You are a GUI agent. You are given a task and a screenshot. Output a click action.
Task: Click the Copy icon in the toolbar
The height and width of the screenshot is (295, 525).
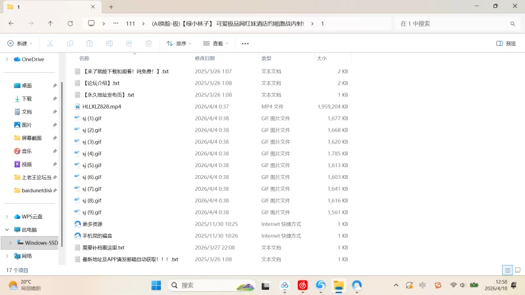tap(70, 43)
